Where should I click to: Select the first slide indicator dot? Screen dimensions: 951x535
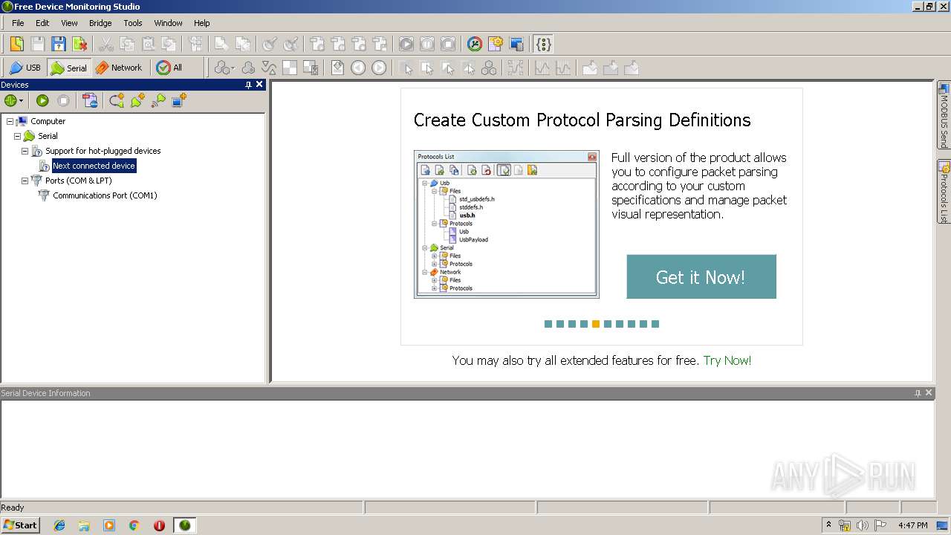[x=548, y=324]
